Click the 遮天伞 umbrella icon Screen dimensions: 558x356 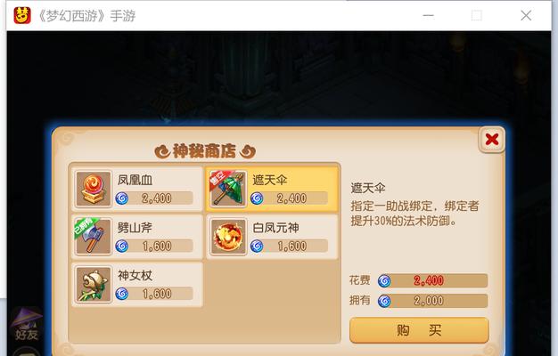(x=228, y=189)
